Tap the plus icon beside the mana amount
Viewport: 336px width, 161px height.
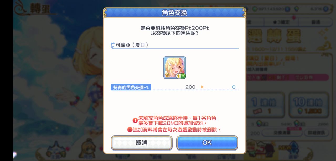point(287,9)
